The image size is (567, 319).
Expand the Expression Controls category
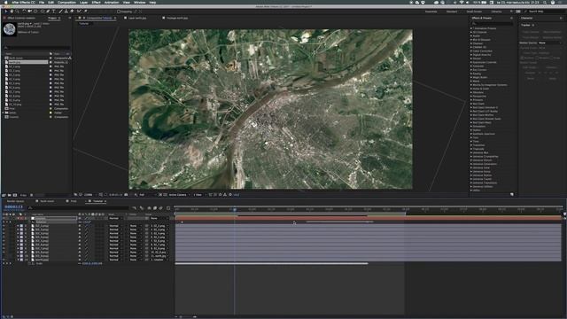click(x=471, y=62)
